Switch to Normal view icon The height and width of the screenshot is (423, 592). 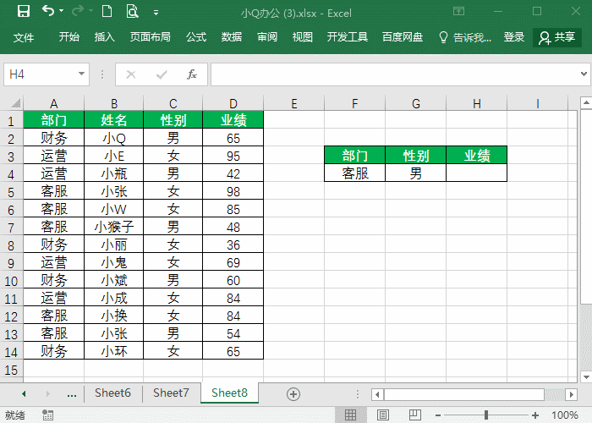350,415
